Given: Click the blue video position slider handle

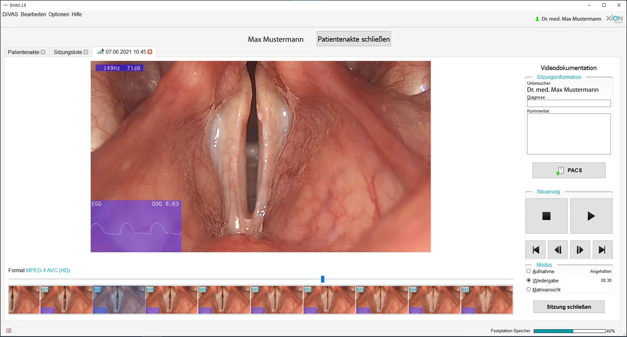Looking at the screenshot, I should coord(323,279).
